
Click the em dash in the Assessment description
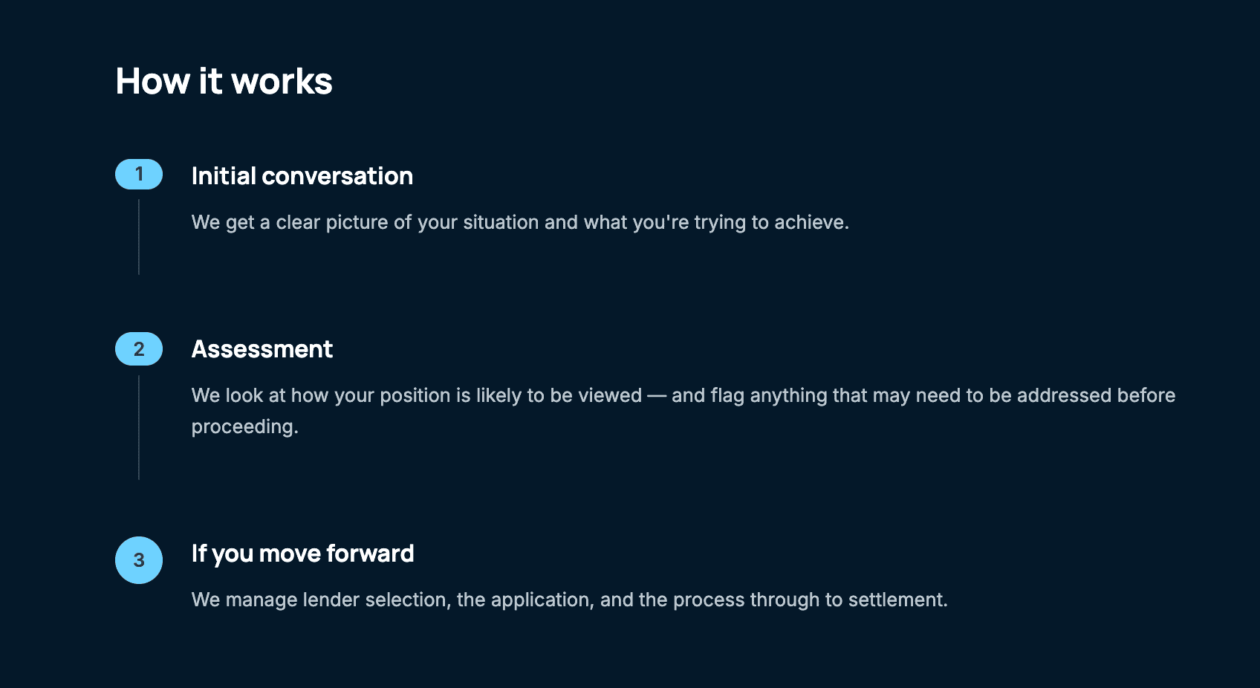tap(657, 395)
